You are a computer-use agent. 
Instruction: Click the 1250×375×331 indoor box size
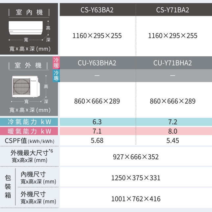(x=136, y=178)
